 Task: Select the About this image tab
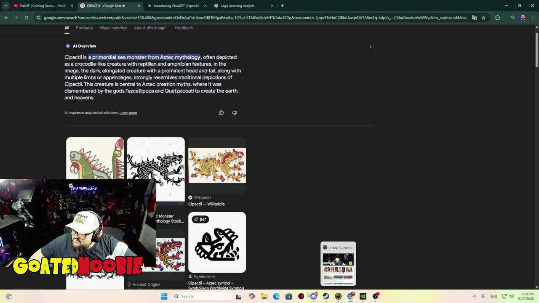(149, 28)
